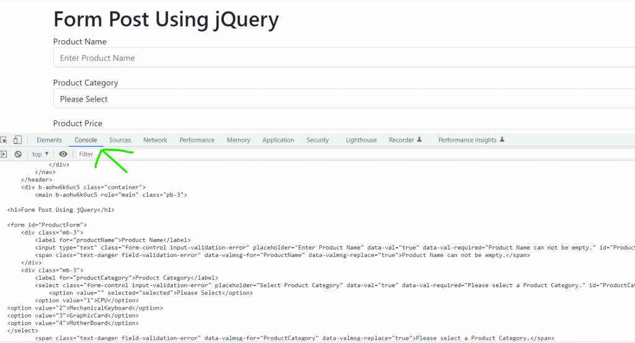Open the Lighthouse tab
This screenshot has width=635, height=343.
(x=361, y=140)
